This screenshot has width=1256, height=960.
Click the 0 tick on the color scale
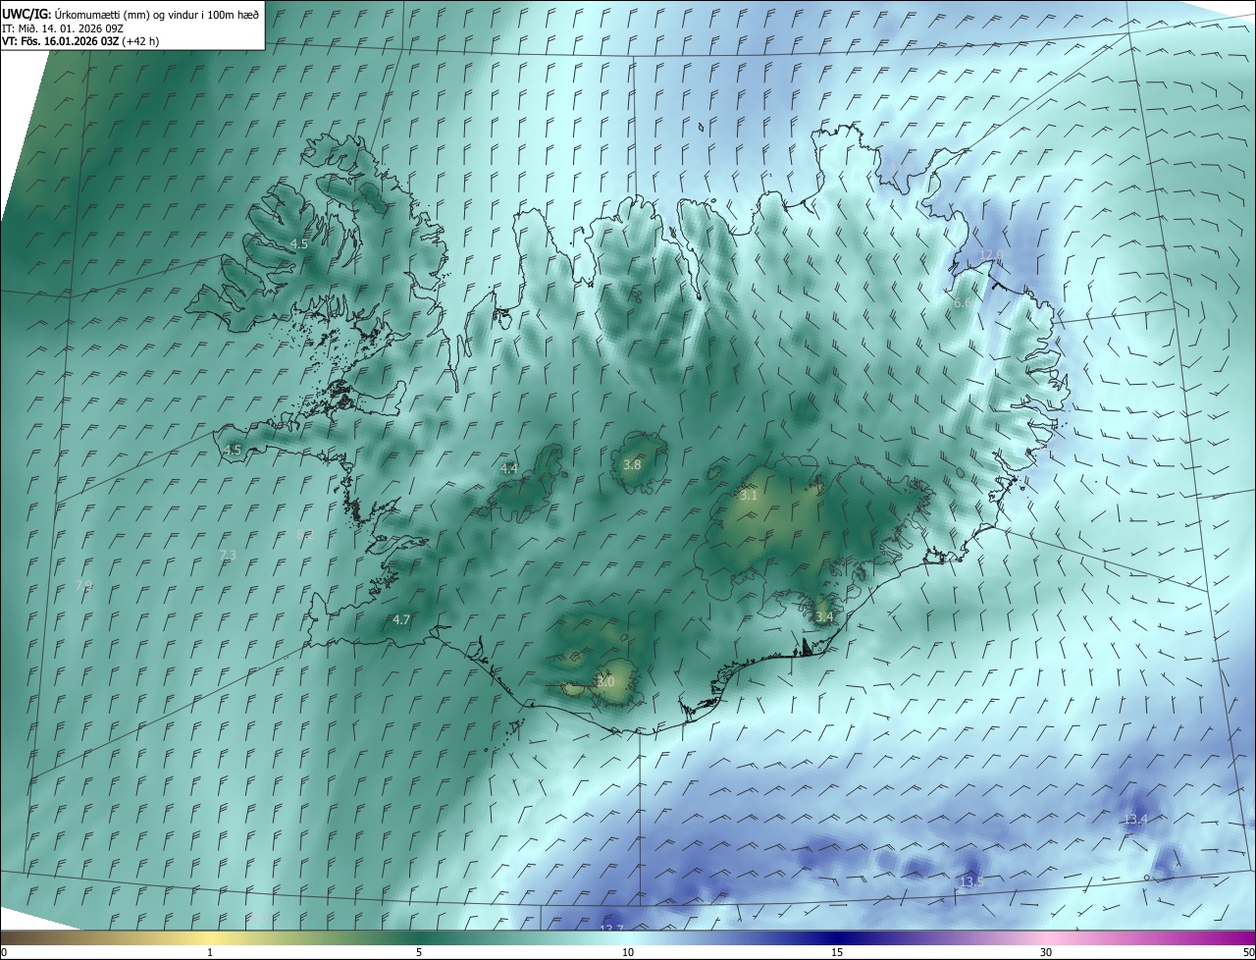[4, 952]
